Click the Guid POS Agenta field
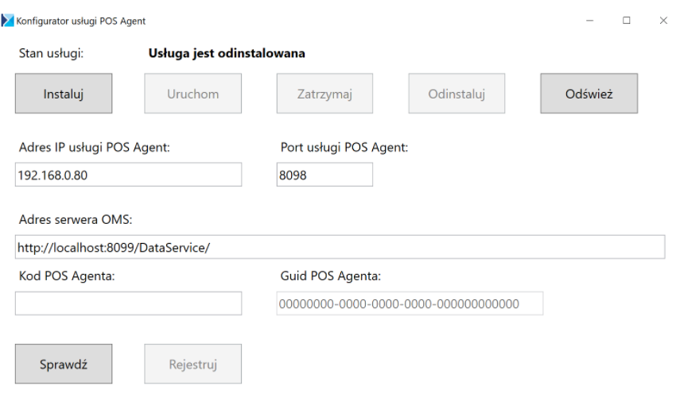 coord(410,303)
